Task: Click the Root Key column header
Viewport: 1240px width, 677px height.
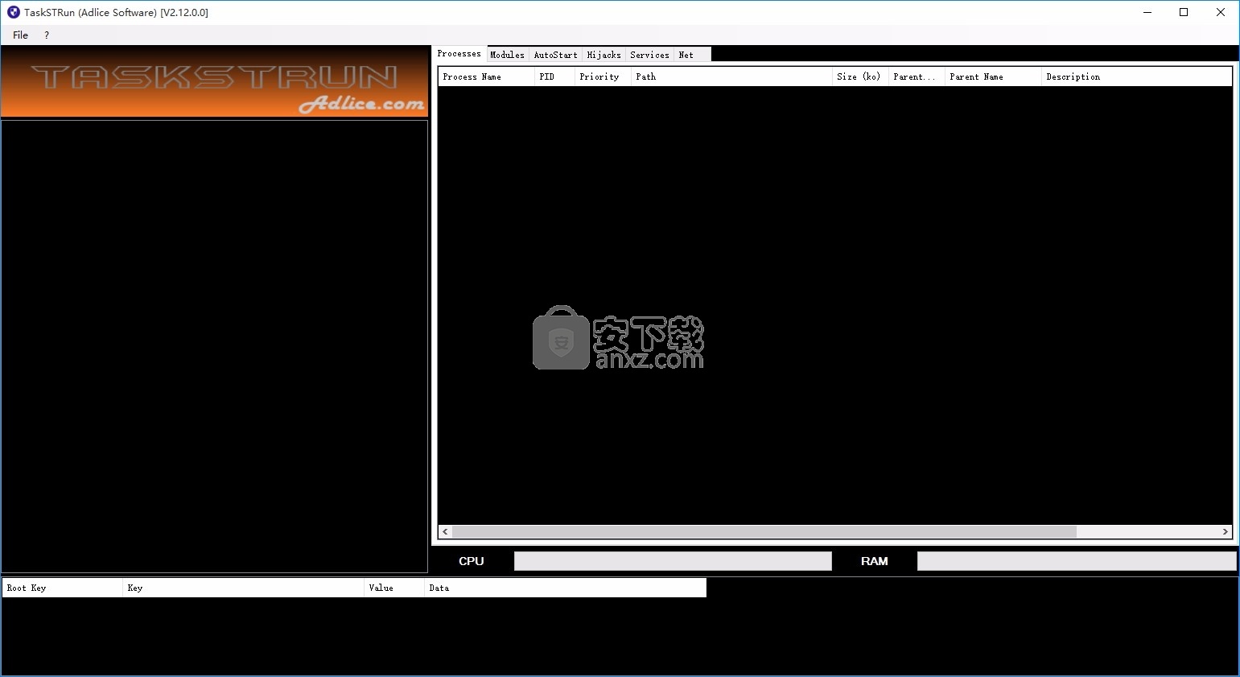Action: pos(62,588)
